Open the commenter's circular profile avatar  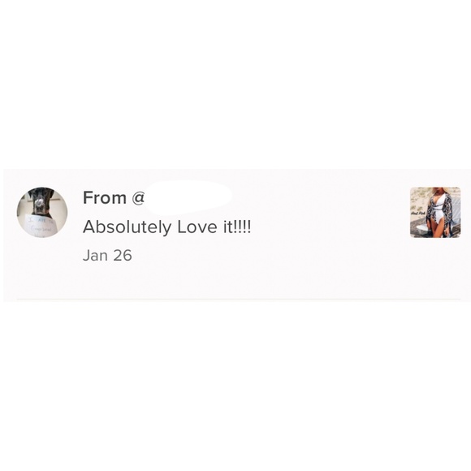click(x=42, y=213)
